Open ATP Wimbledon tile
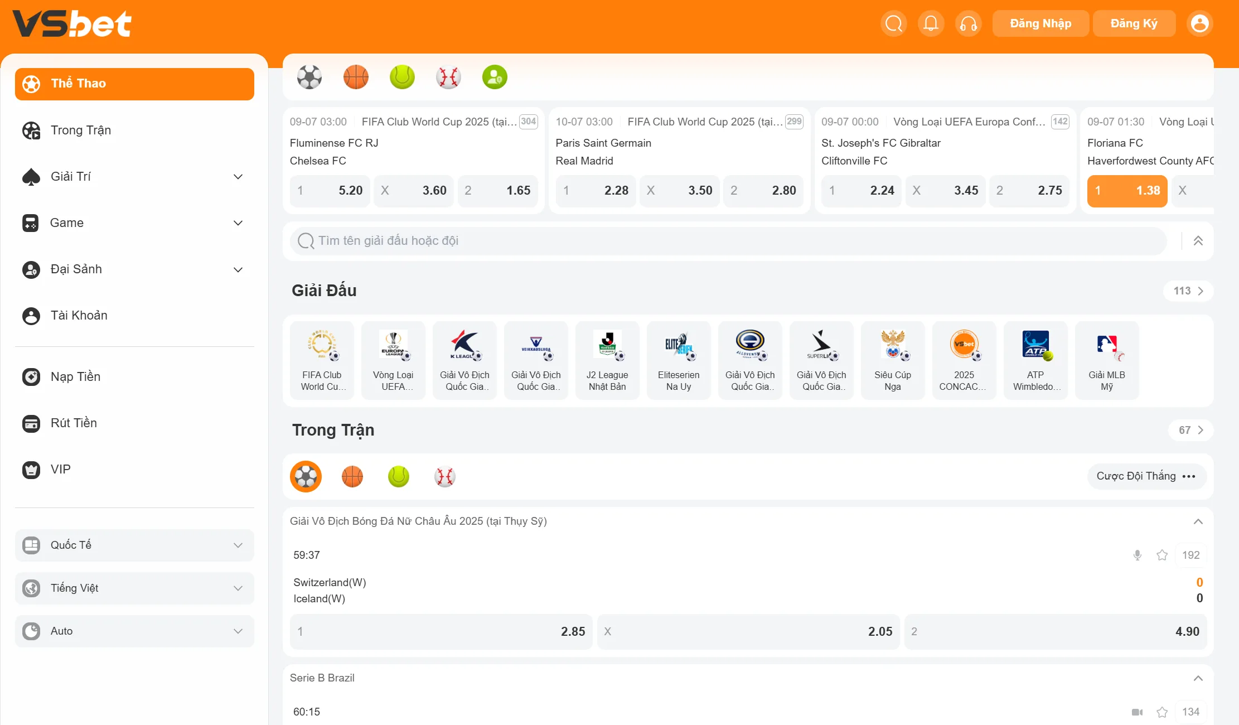Screen dimensions: 1239x725 (1035, 360)
